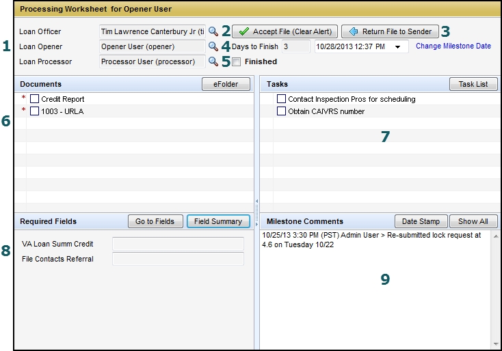Open the Field Summary view
Image resolution: width=502 pixels, height=351 pixels.
[217, 221]
